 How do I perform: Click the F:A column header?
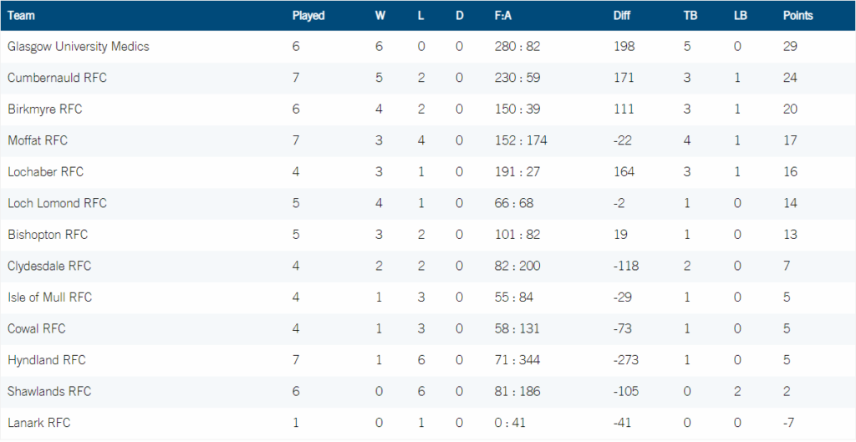click(x=502, y=16)
